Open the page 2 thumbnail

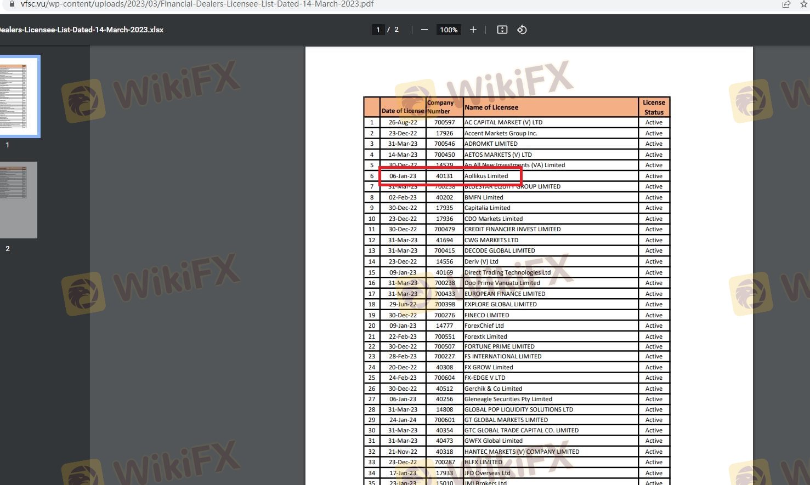coord(19,199)
